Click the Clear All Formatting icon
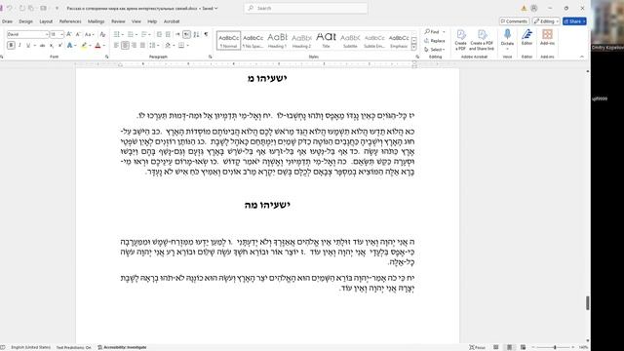 pos(102,35)
